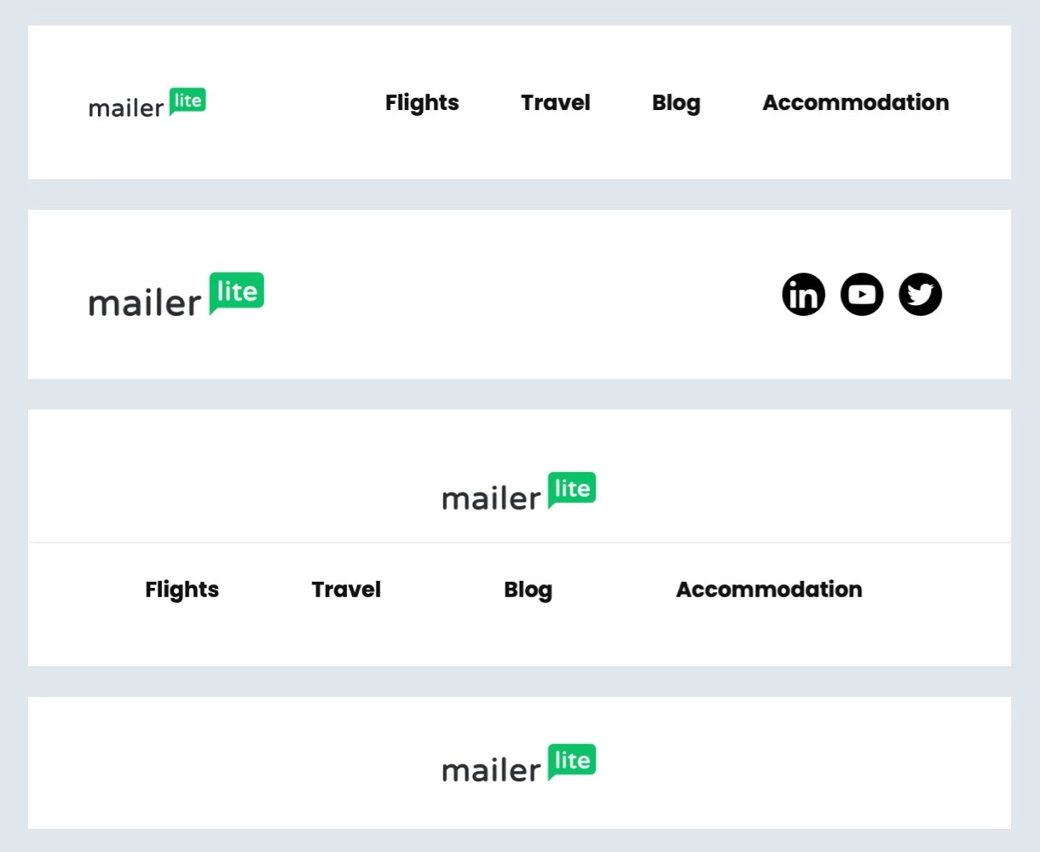Click Flights below the centered logo
Screen dimensions: 1040x852
coord(182,590)
